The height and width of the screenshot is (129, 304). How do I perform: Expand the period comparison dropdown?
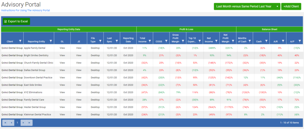277,6
